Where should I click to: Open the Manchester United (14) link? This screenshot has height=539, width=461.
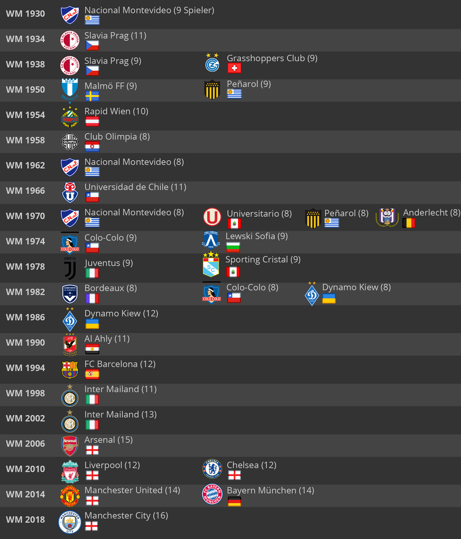(x=132, y=490)
